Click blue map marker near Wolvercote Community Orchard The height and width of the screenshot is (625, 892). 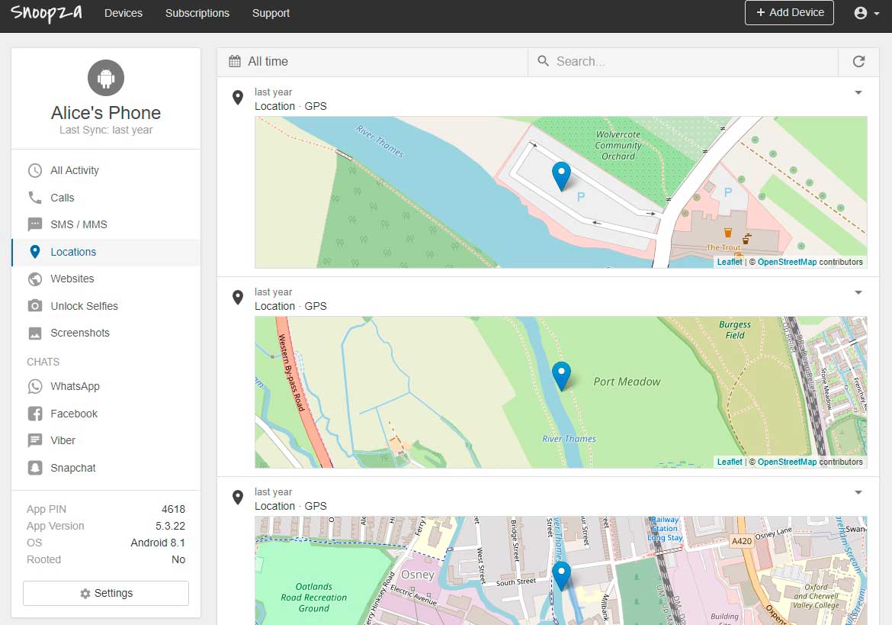click(x=561, y=176)
